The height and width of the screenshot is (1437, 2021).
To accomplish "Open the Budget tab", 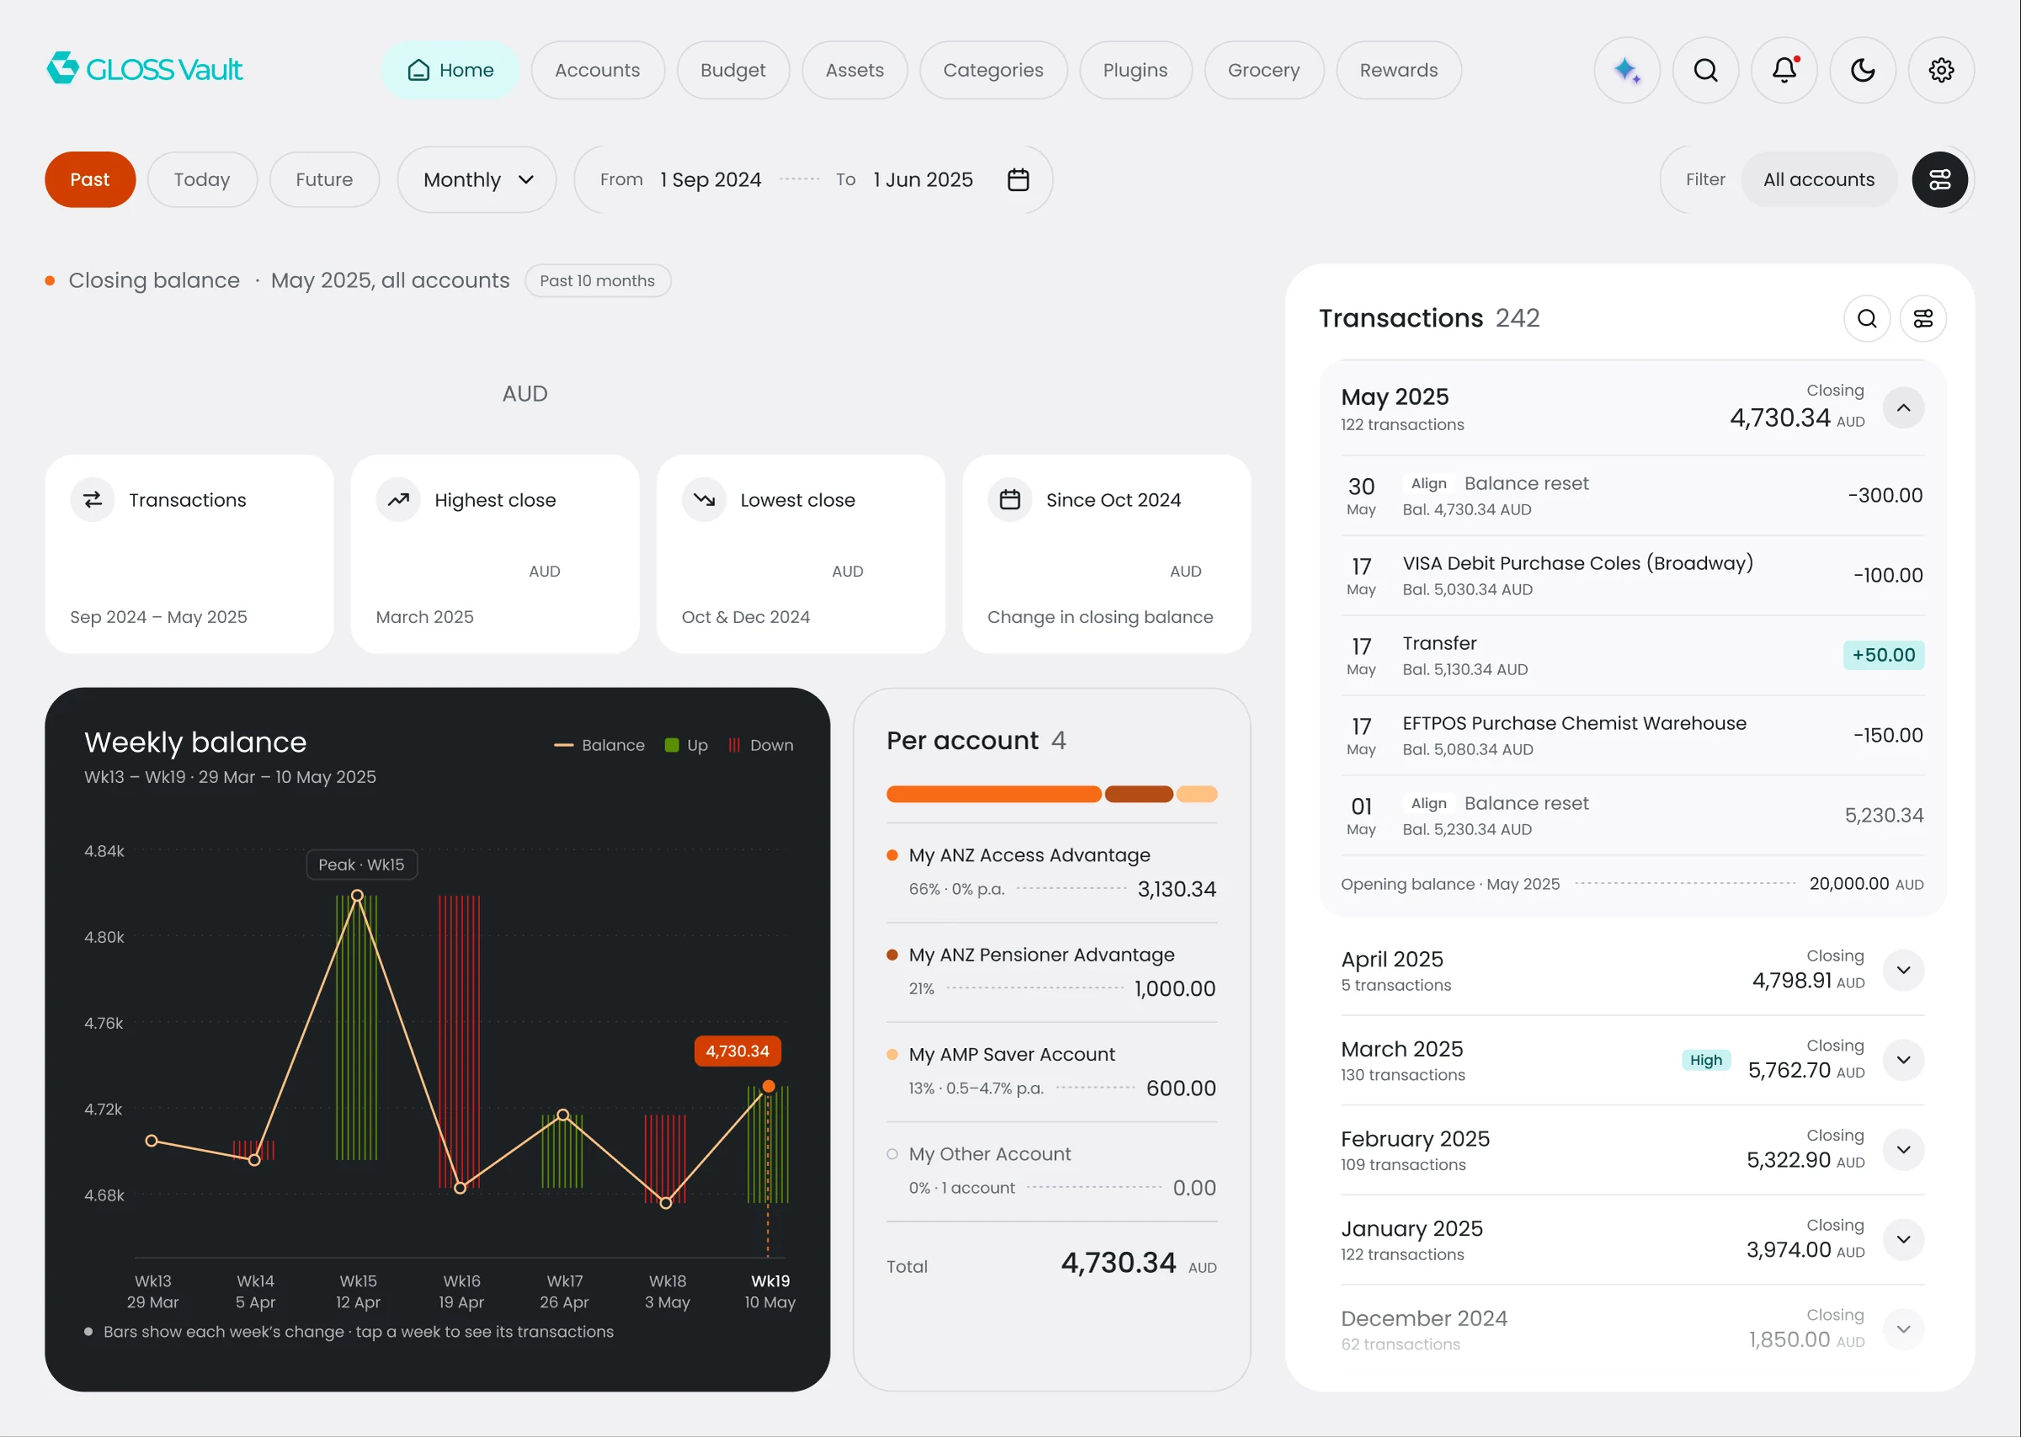I will tap(733, 70).
